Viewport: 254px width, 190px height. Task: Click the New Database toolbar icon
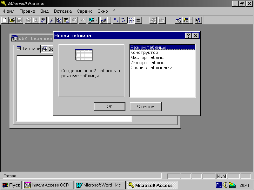[5, 20]
